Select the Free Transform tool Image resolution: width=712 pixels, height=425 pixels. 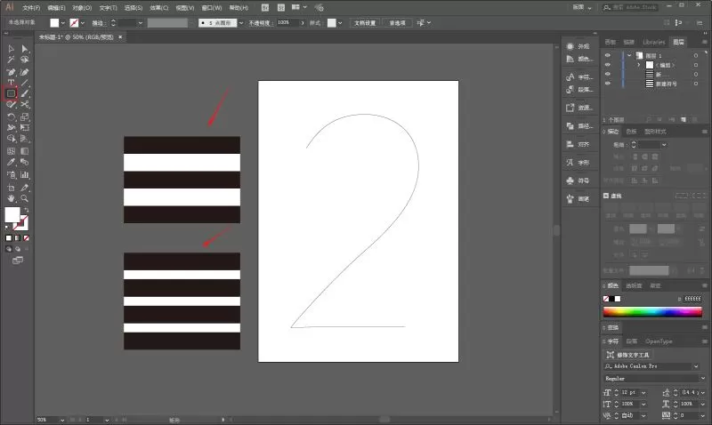pos(25,128)
